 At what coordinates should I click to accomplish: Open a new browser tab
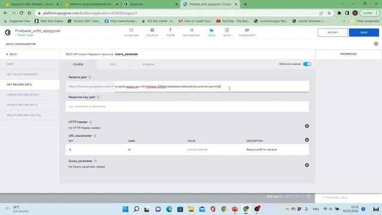245,4
